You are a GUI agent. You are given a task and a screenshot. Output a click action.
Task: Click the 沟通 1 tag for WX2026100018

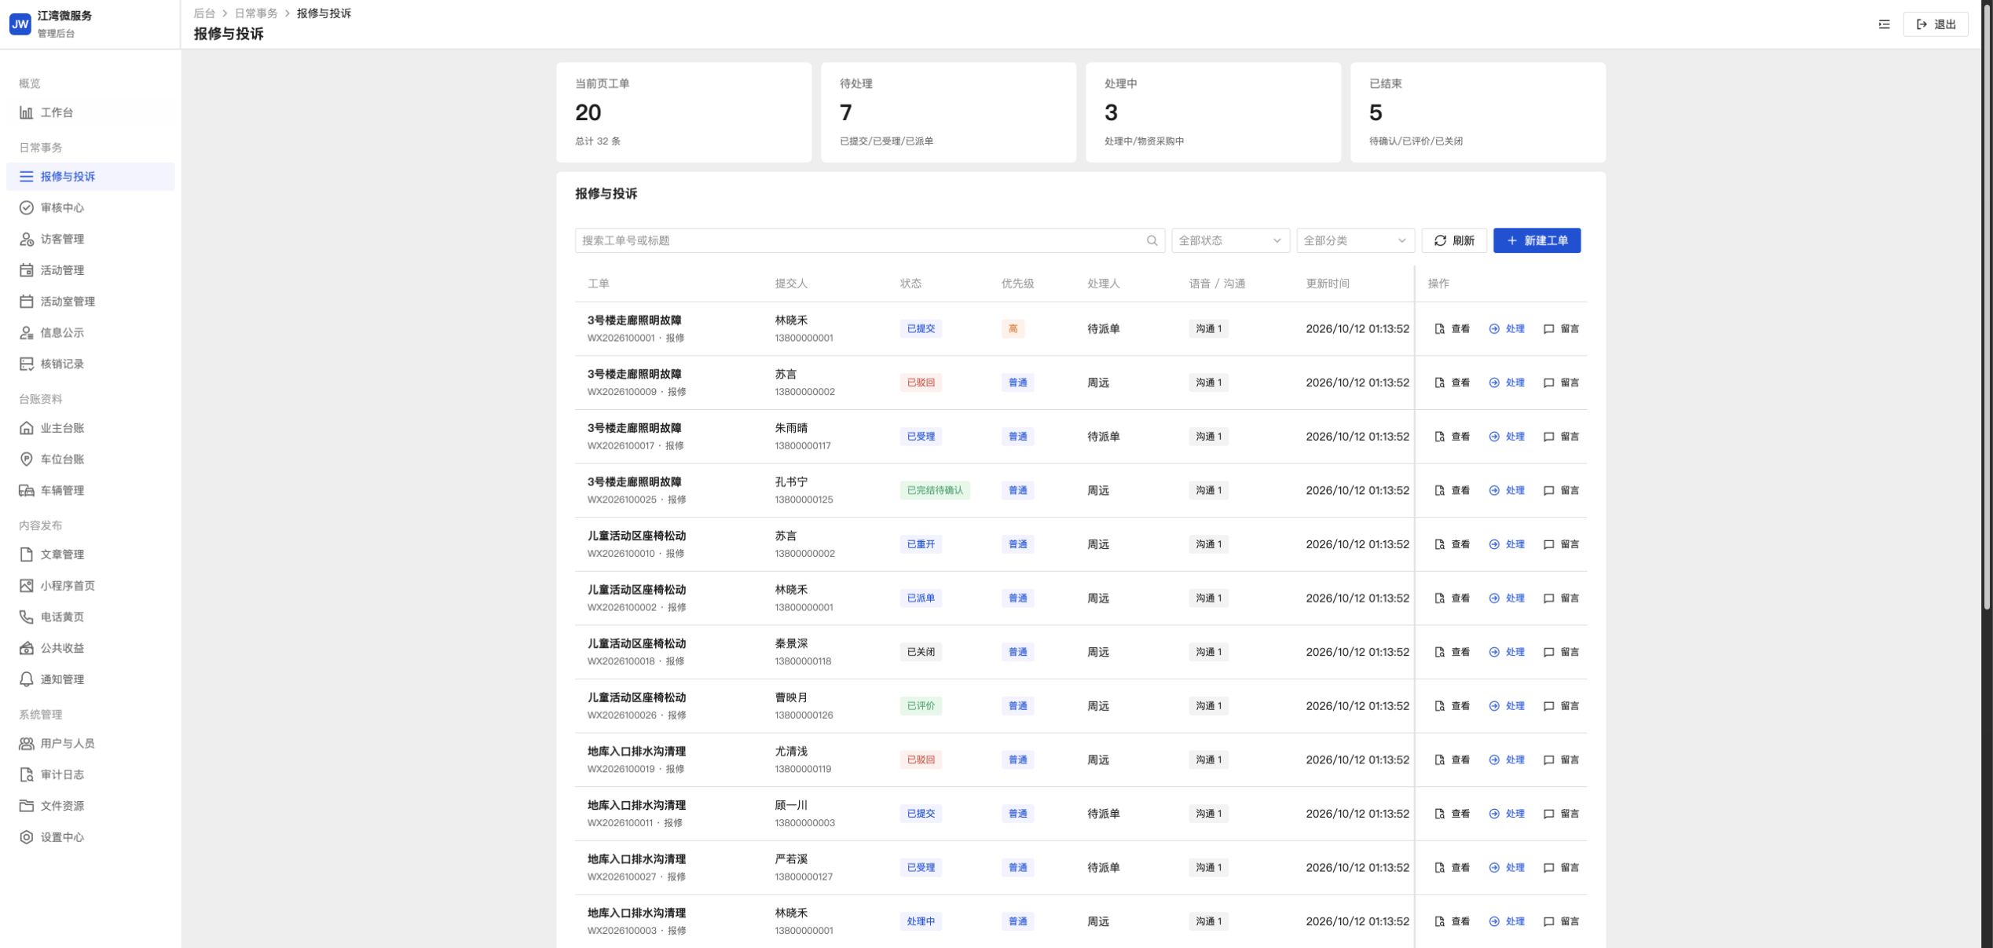tap(1208, 653)
